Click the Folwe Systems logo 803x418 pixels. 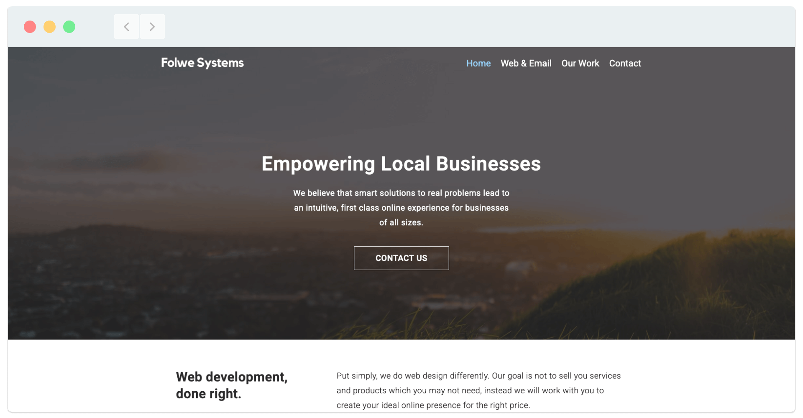(x=202, y=63)
